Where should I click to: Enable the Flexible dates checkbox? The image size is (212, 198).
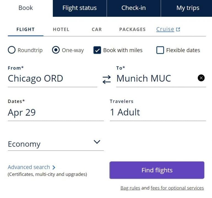click(x=160, y=50)
